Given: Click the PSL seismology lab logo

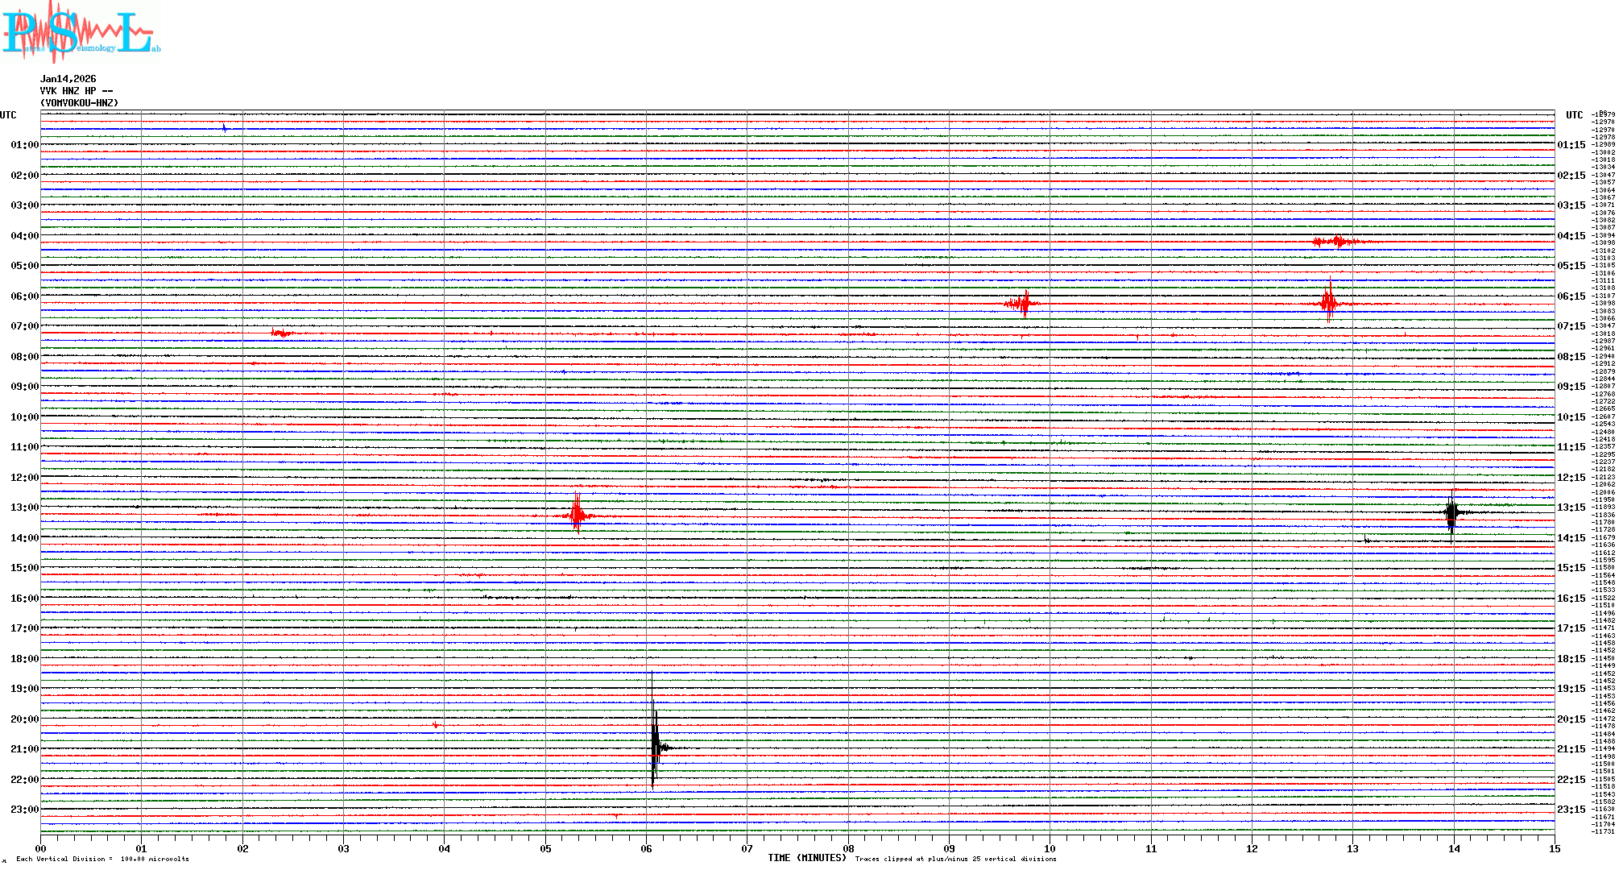Looking at the screenshot, I should pos(81,32).
